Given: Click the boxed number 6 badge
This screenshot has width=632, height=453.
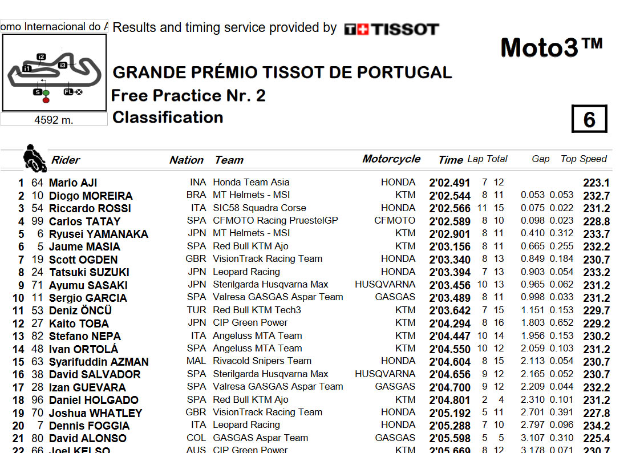Looking at the screenshot, I should pyautogui.click(x=589, y=119).
